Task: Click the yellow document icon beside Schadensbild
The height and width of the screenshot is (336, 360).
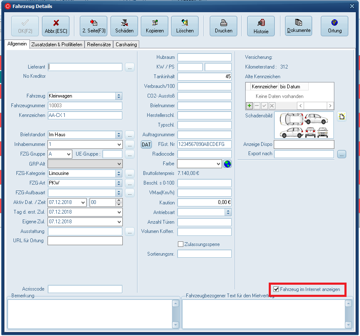Action: pyautogui.click(x=342, y=116)
